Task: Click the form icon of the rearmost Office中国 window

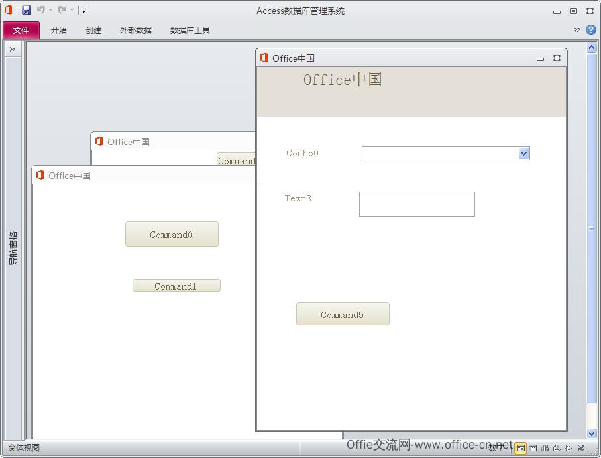Action: (99, 141)
